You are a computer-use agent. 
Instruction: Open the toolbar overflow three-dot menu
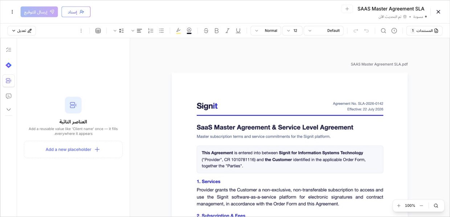(x=81, y=31)
